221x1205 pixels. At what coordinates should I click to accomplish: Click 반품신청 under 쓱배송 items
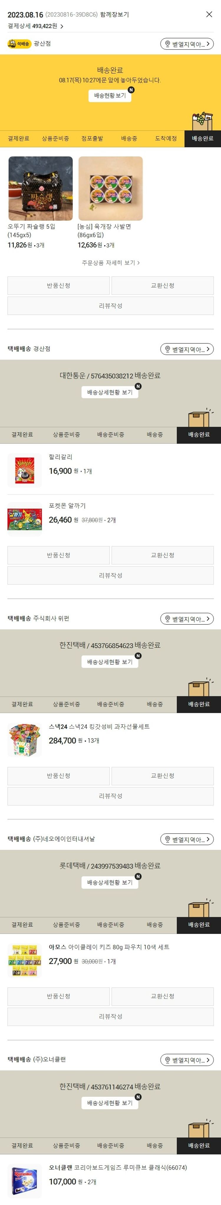tap(58, 285)
